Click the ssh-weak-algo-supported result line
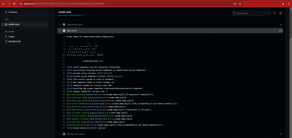This screenshot has height=138, width=292. (100, 100)
